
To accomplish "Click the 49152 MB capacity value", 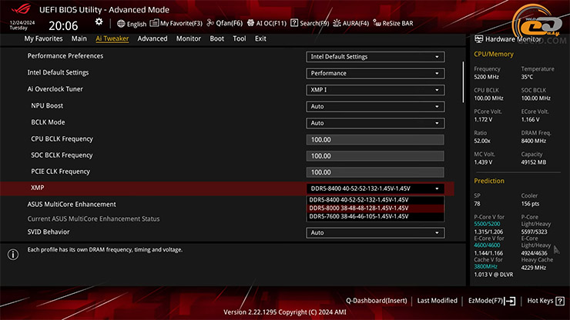I will [x=533, y=162].
